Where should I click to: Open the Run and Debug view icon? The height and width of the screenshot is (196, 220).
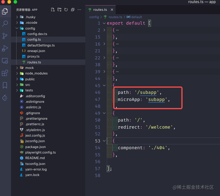[x=5, y=48]
